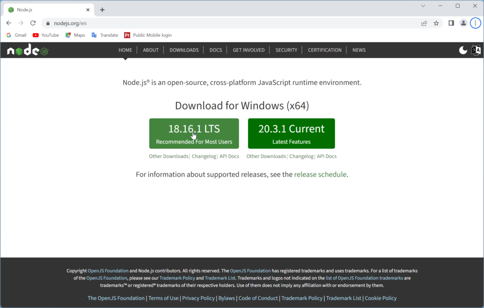The image size is (484, 308).
Task: Open API Docs under Current
Action: point(327,156)
